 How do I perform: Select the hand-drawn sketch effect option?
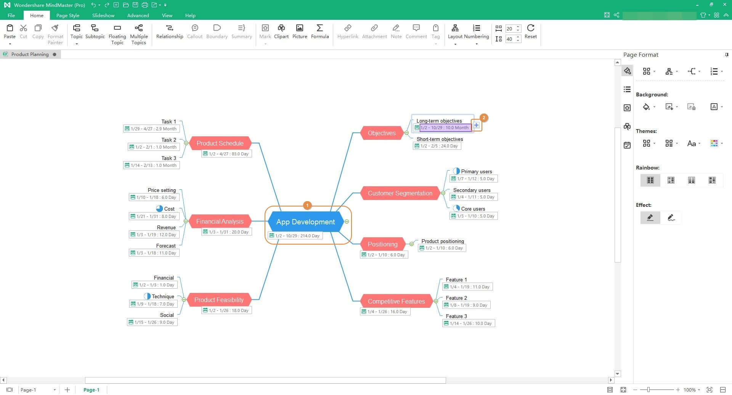[x=671, y=217]
